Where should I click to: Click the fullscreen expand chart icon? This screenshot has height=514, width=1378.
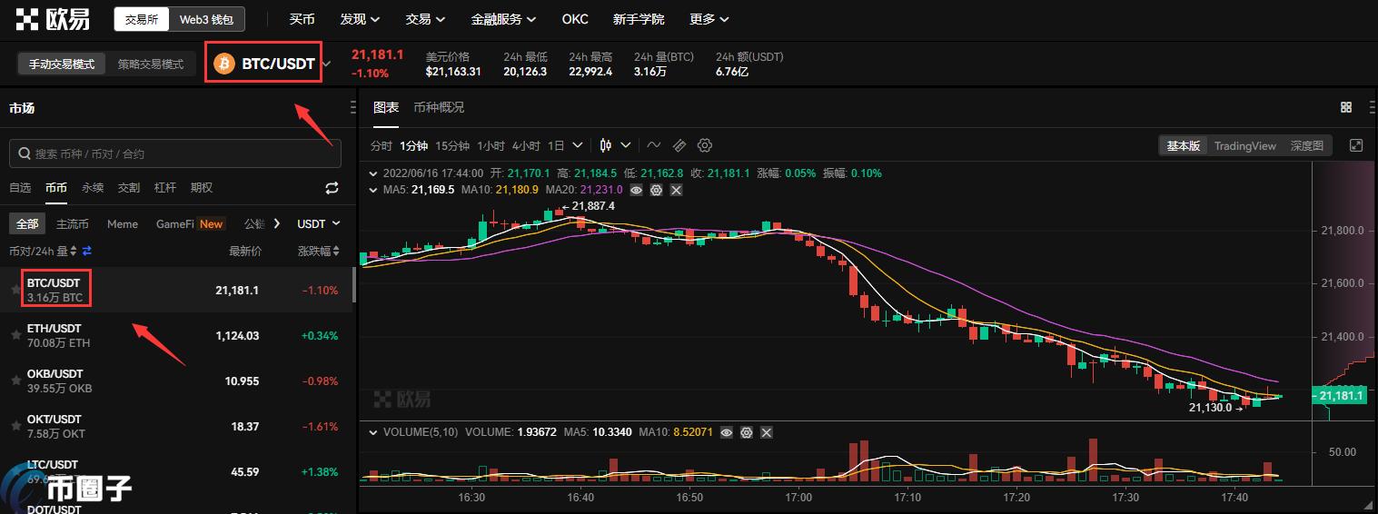click(1356, 145)
